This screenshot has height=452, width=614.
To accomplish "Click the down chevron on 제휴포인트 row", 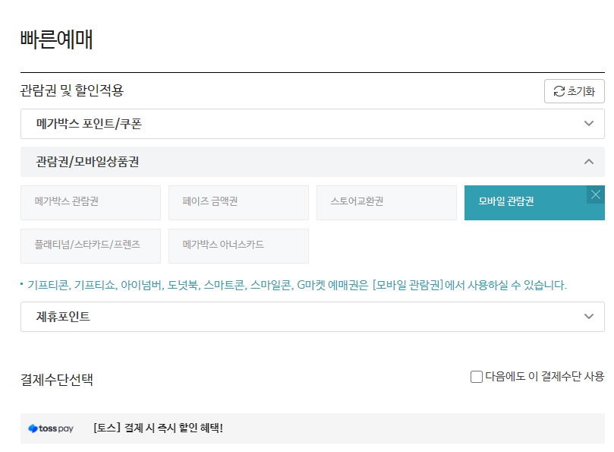I will pos(588,316).
